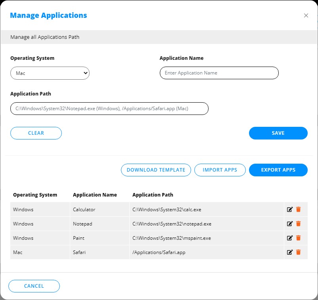This screenshot has width=318, height=300.
Task: Delete the Notepad application entry
Action: (x=299, y=224)
